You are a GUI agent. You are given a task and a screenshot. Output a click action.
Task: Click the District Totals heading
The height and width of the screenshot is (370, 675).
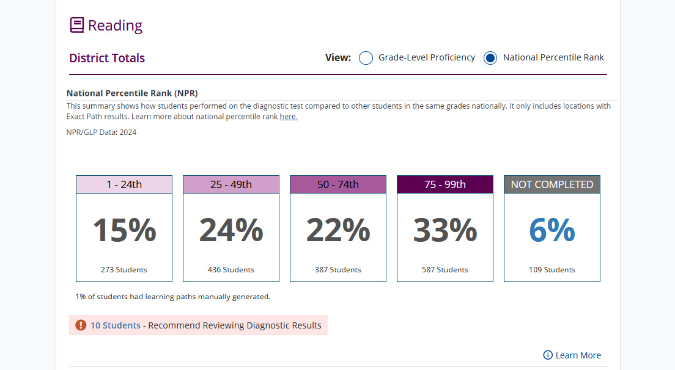[107, 59]
